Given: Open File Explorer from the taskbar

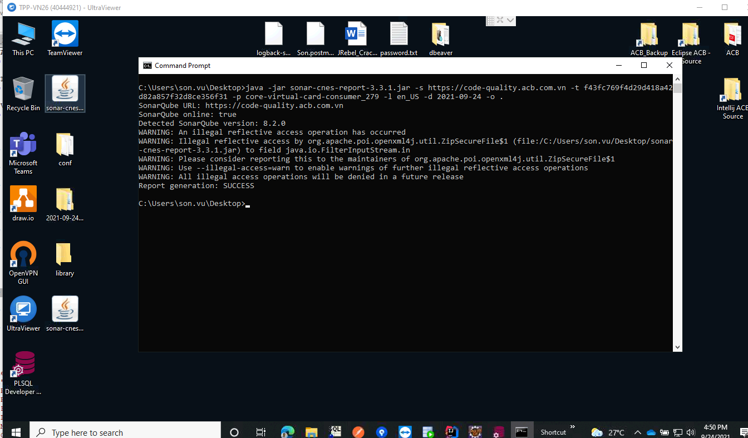Looking at the screenshot, I should (311, 431).
